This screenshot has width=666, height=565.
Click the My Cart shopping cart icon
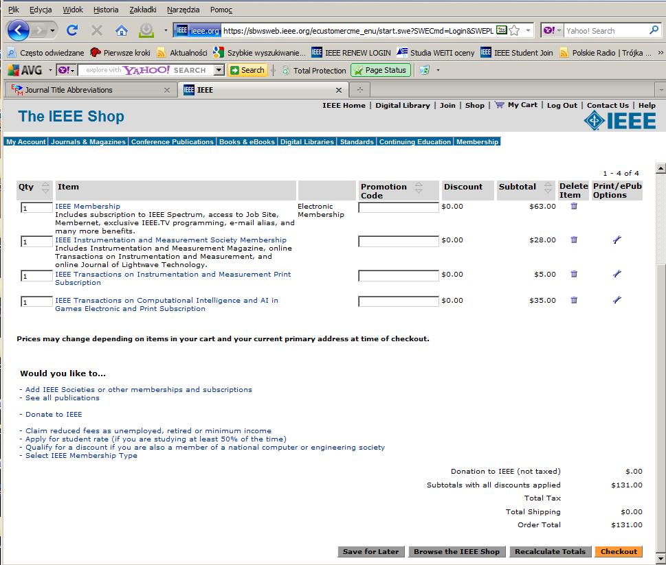499,105
